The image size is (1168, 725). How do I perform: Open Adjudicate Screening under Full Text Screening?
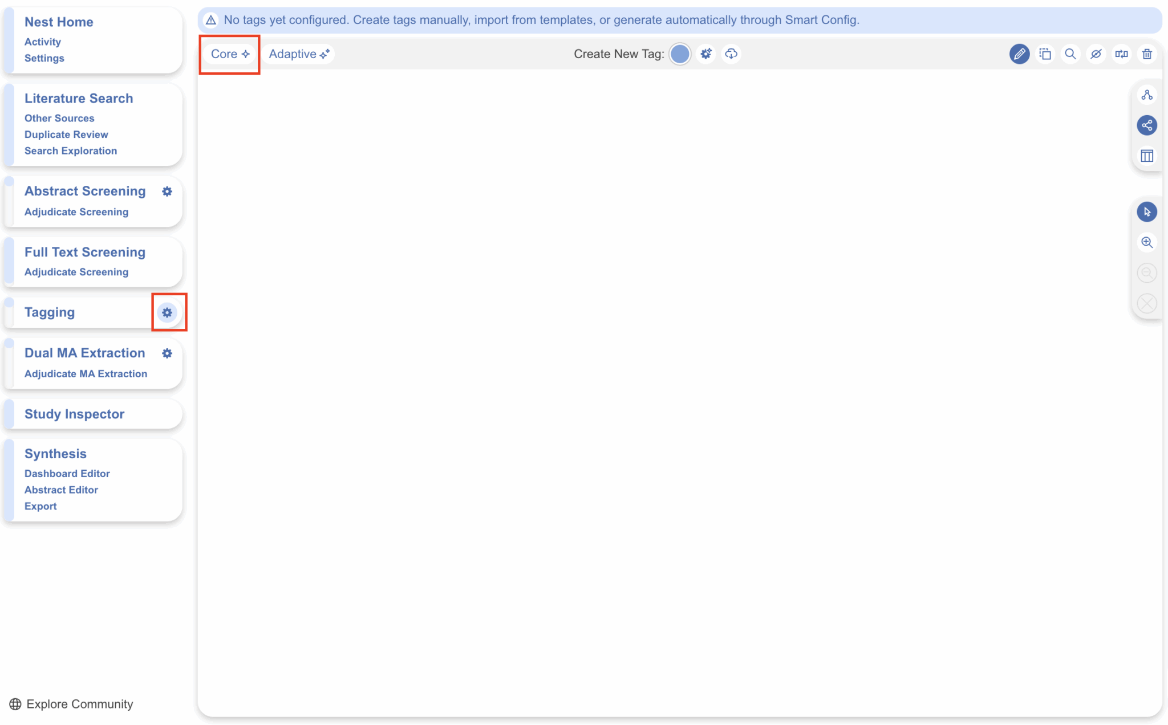(76, 272)
